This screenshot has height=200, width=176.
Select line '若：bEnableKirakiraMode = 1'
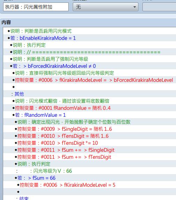tap(90, 38)
